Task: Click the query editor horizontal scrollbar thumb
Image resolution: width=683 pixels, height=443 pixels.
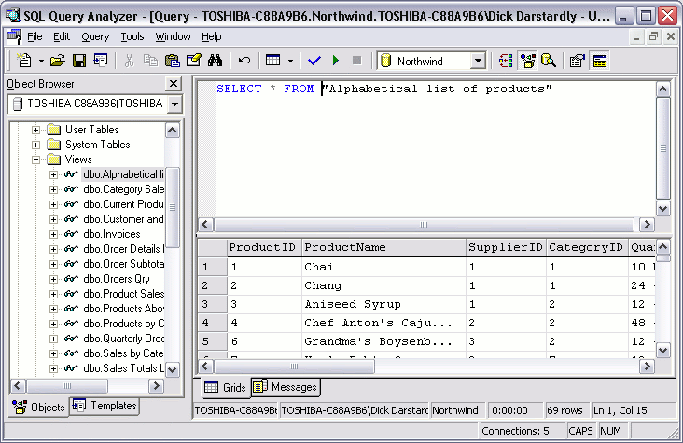Action: [x=424, y=225]
